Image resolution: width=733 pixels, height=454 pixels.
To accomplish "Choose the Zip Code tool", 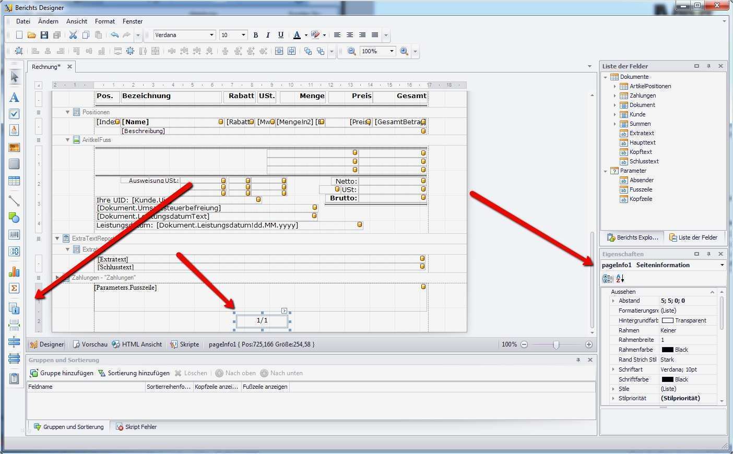I will point(14,252).
